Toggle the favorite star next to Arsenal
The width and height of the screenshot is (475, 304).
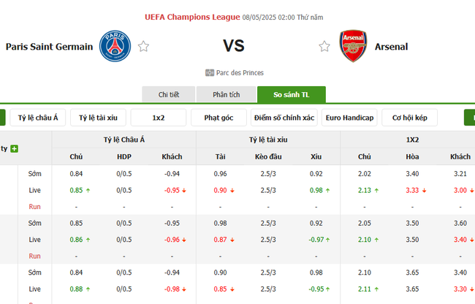click(324, 47)
